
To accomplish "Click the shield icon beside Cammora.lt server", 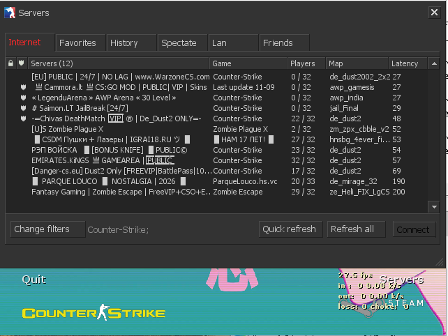I will [x=23, y=87].
